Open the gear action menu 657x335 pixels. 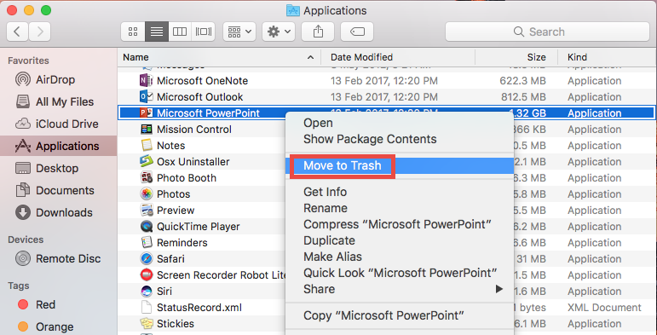click(279, 32)
